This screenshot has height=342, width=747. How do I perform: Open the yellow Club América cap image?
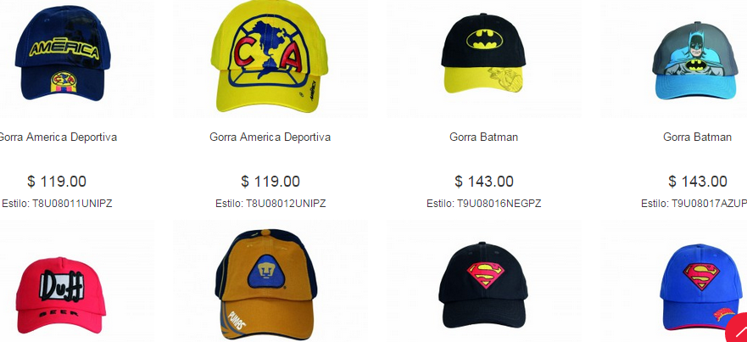269,56
